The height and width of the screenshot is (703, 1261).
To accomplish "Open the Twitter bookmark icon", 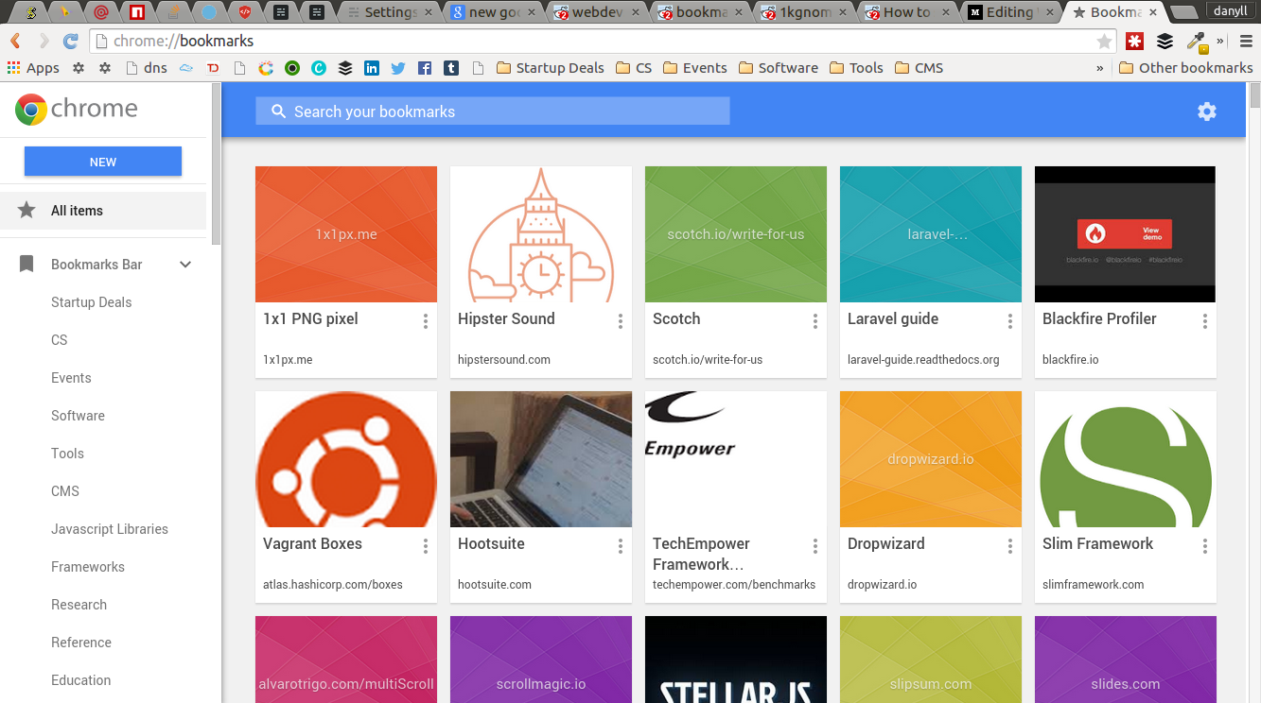I will click(x=398, y=68).
